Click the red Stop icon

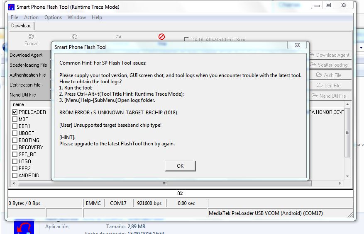coord(161,36)
